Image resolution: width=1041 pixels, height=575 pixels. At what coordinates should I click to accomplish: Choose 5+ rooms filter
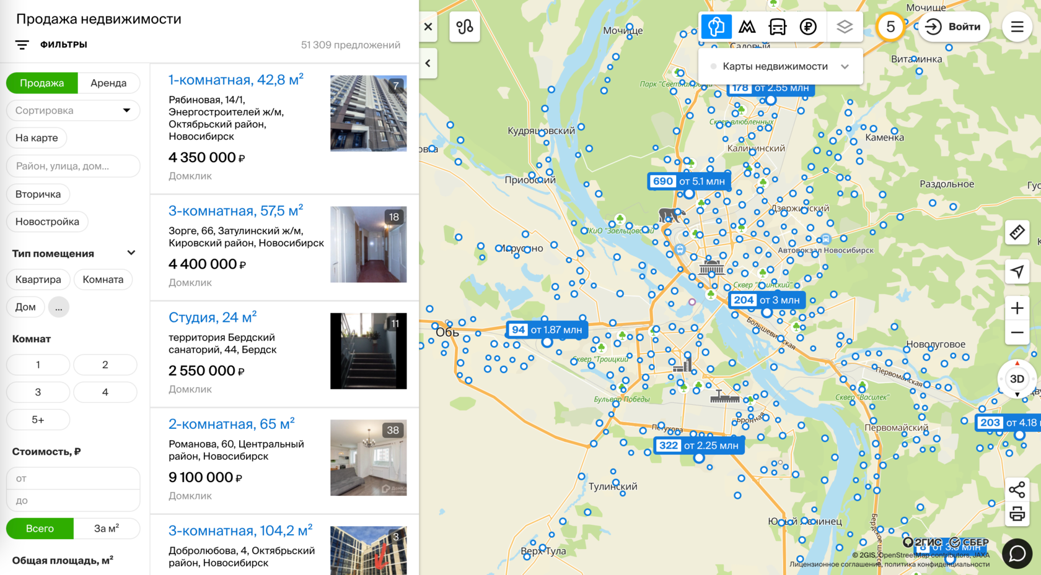point(38,420)
